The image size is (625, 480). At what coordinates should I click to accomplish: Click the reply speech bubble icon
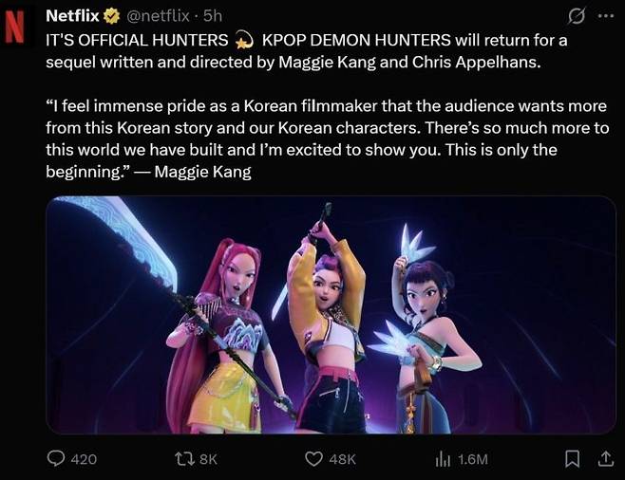point(55,459)
